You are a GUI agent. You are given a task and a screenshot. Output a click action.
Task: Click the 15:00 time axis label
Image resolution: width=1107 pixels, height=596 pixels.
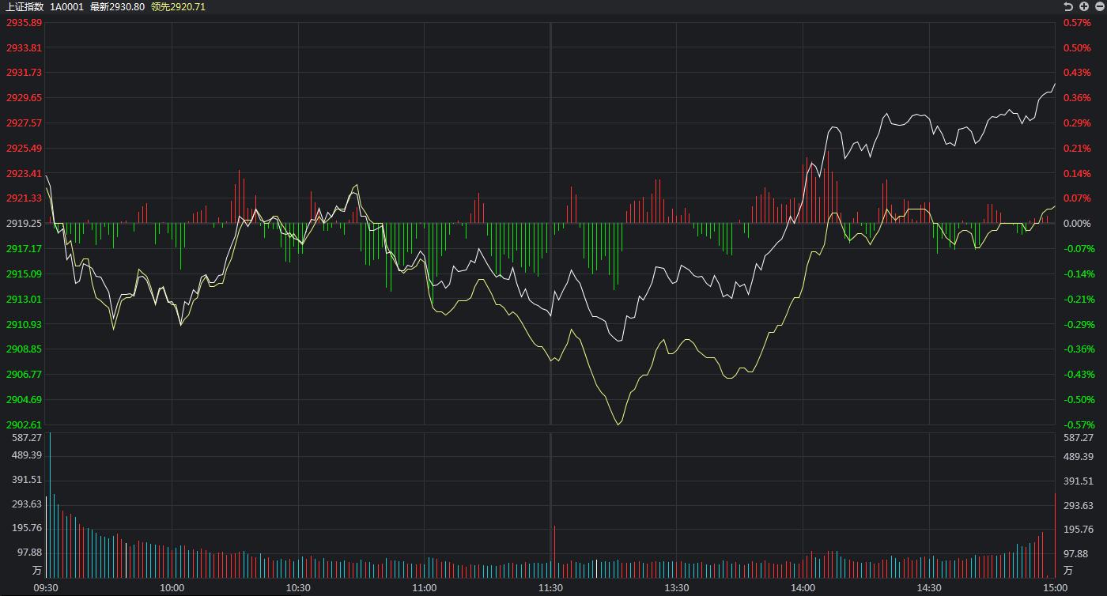[1055, 587]
